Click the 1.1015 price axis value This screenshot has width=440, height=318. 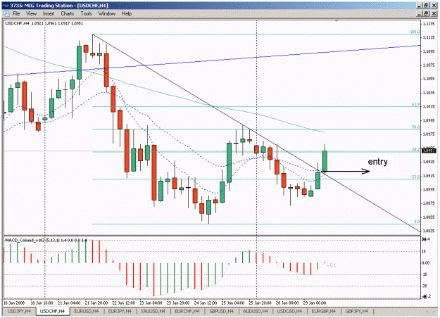429,106
